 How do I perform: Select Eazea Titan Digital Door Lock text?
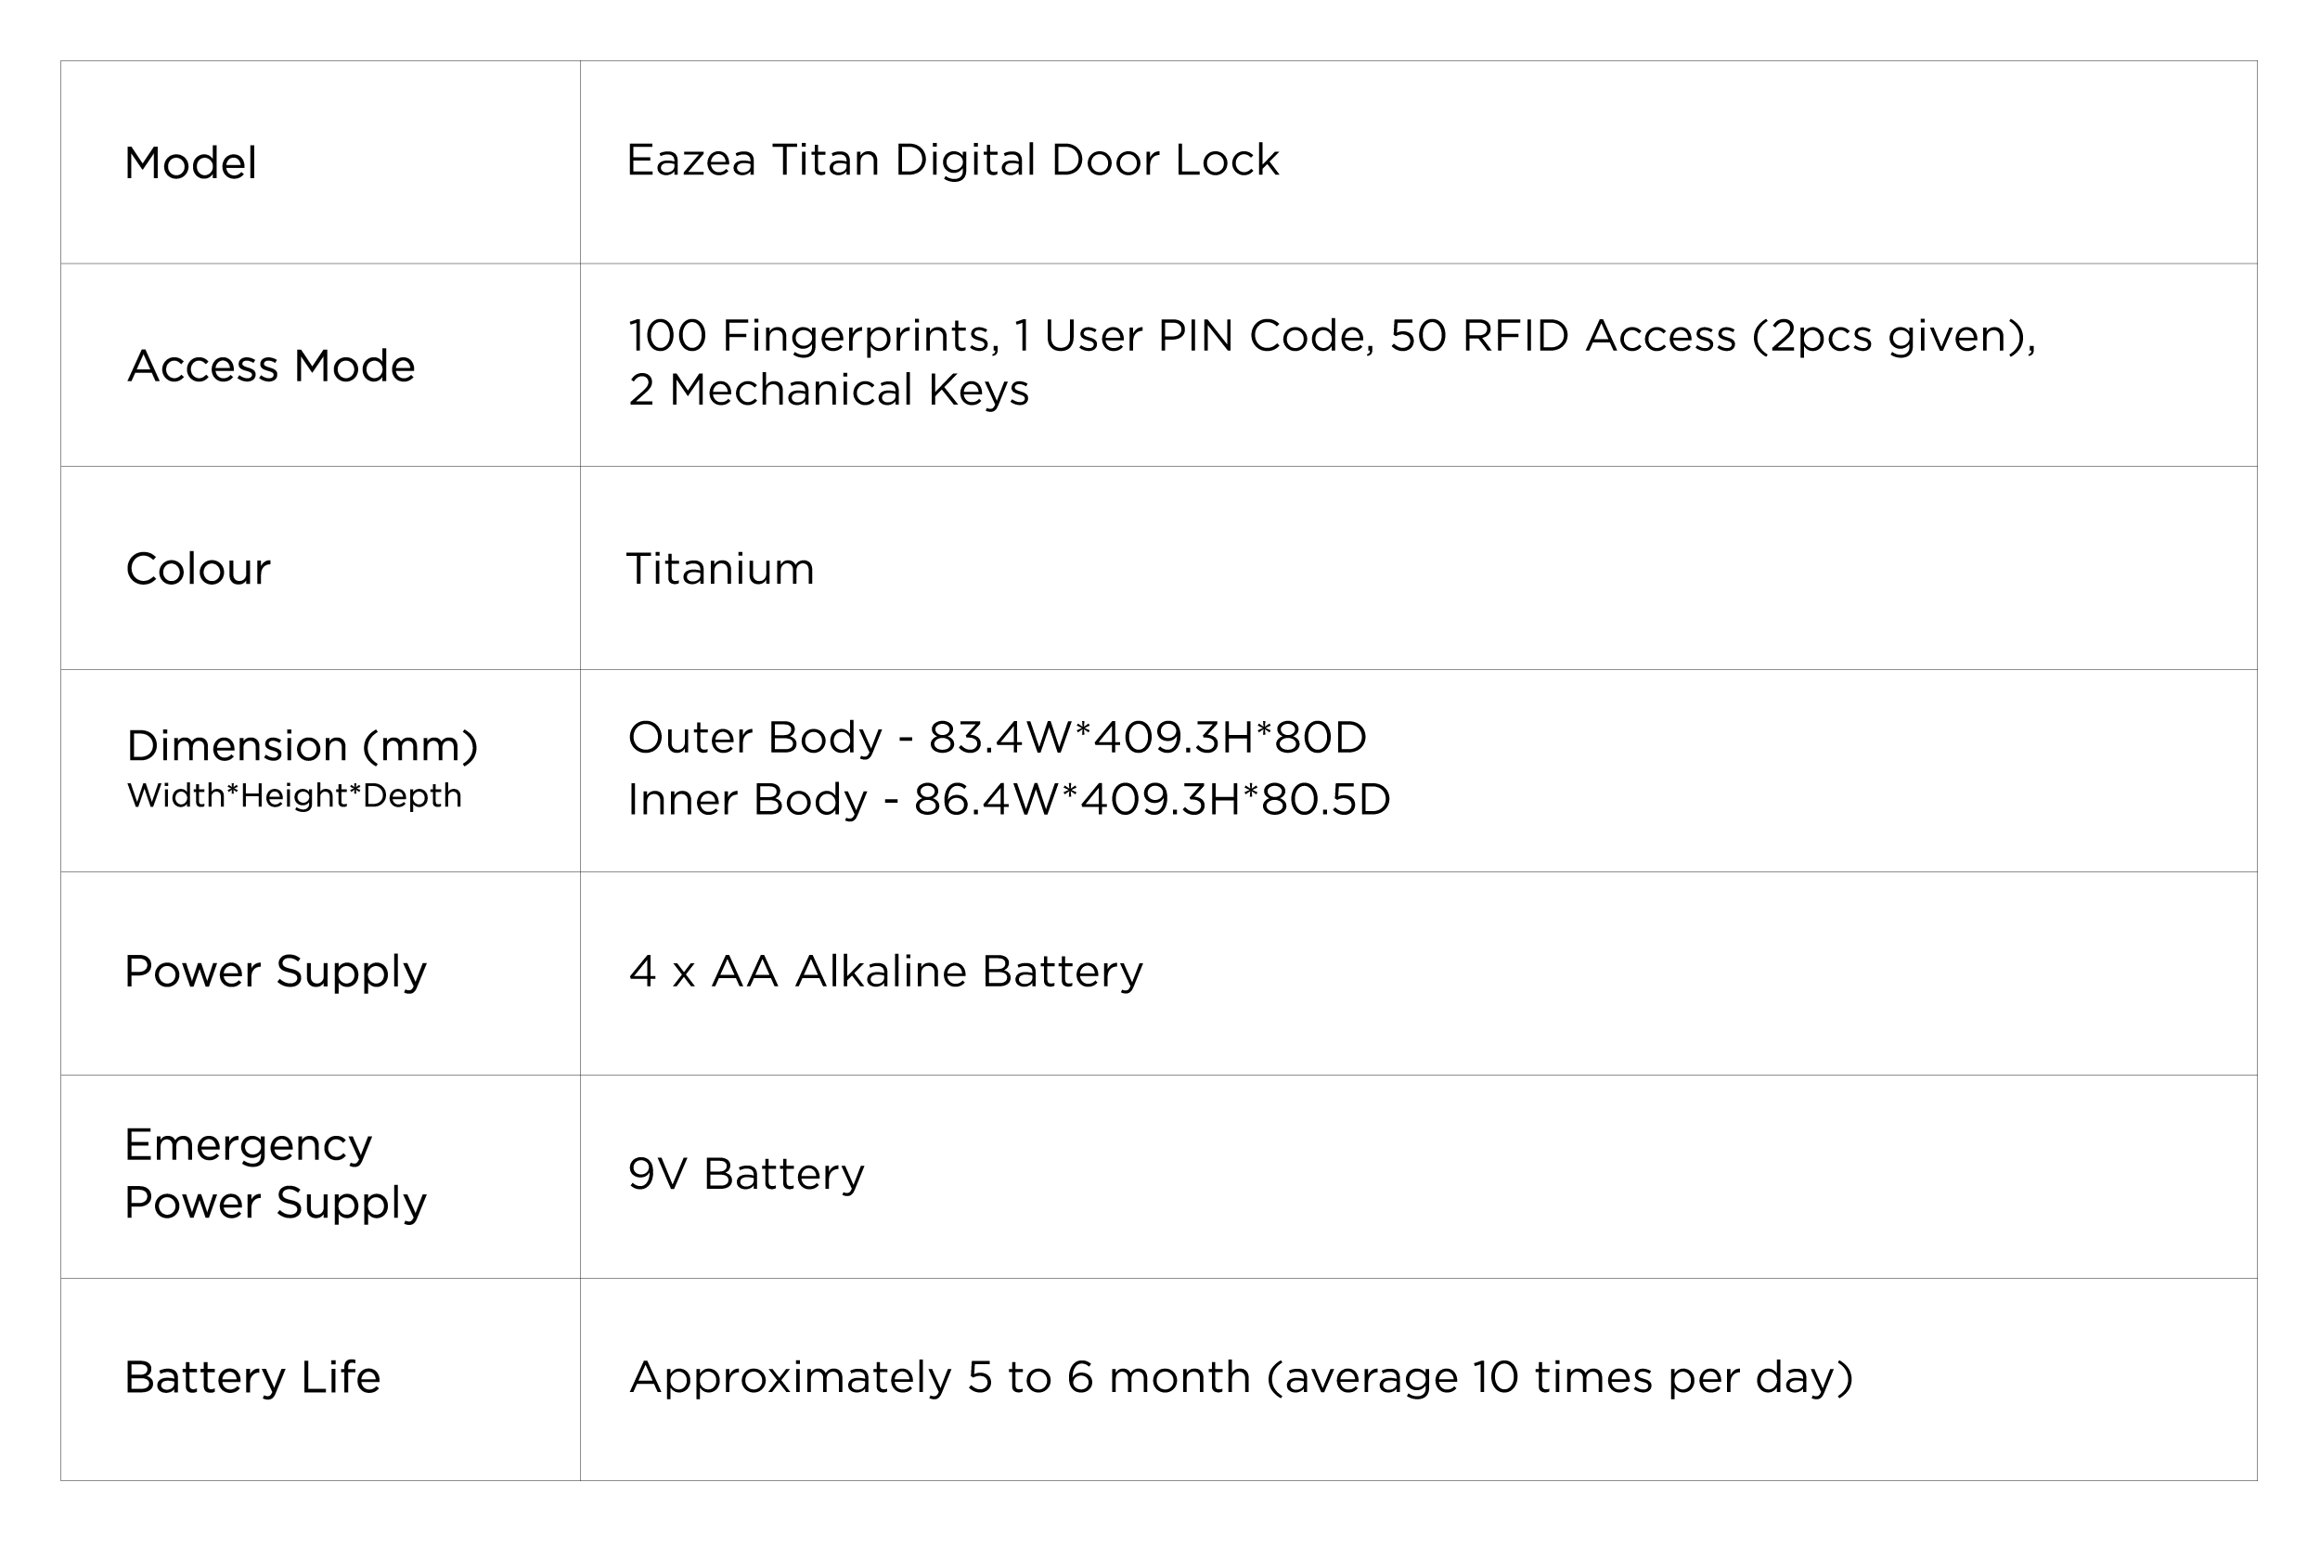click(x=953, y=160)
